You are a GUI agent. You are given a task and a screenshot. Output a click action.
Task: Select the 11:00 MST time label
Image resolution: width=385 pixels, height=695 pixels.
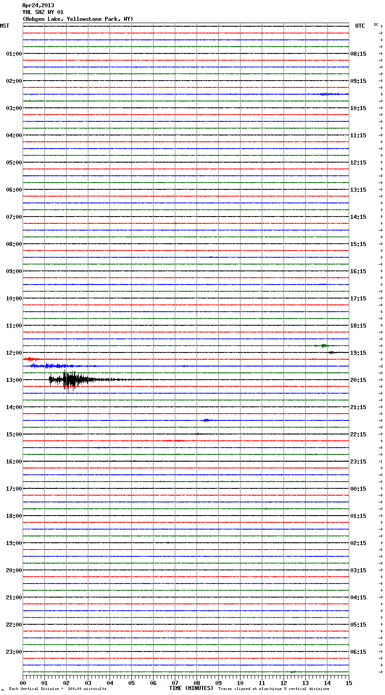pos(14,326)
